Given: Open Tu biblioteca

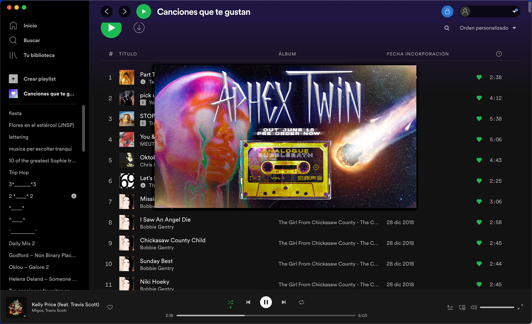Looking at the screenshot, I should coord(32,55).
